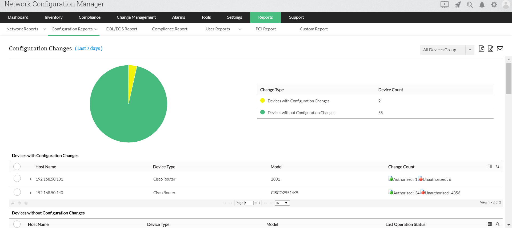The height and width of the screenshot is (228, 512).
Task: Change rows per page from 50
Action: (x=282, y=203)
